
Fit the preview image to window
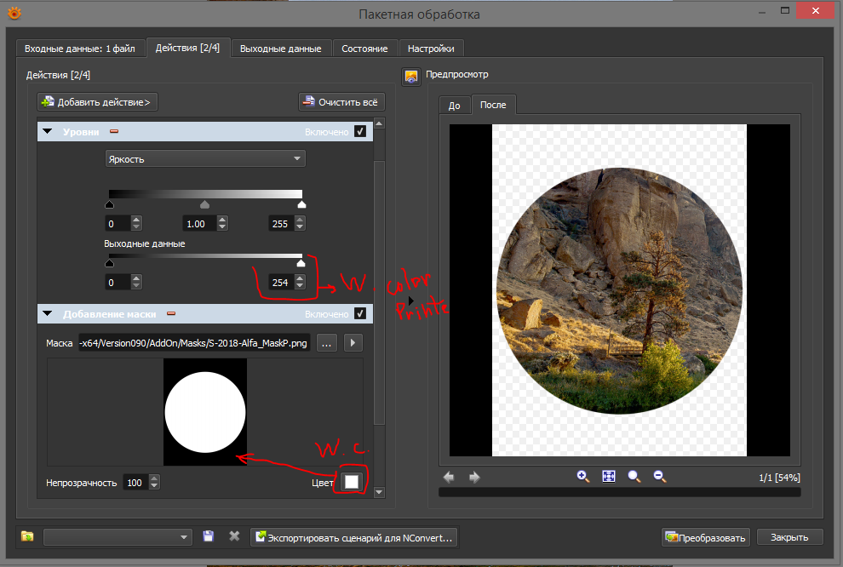click(609, 477)
